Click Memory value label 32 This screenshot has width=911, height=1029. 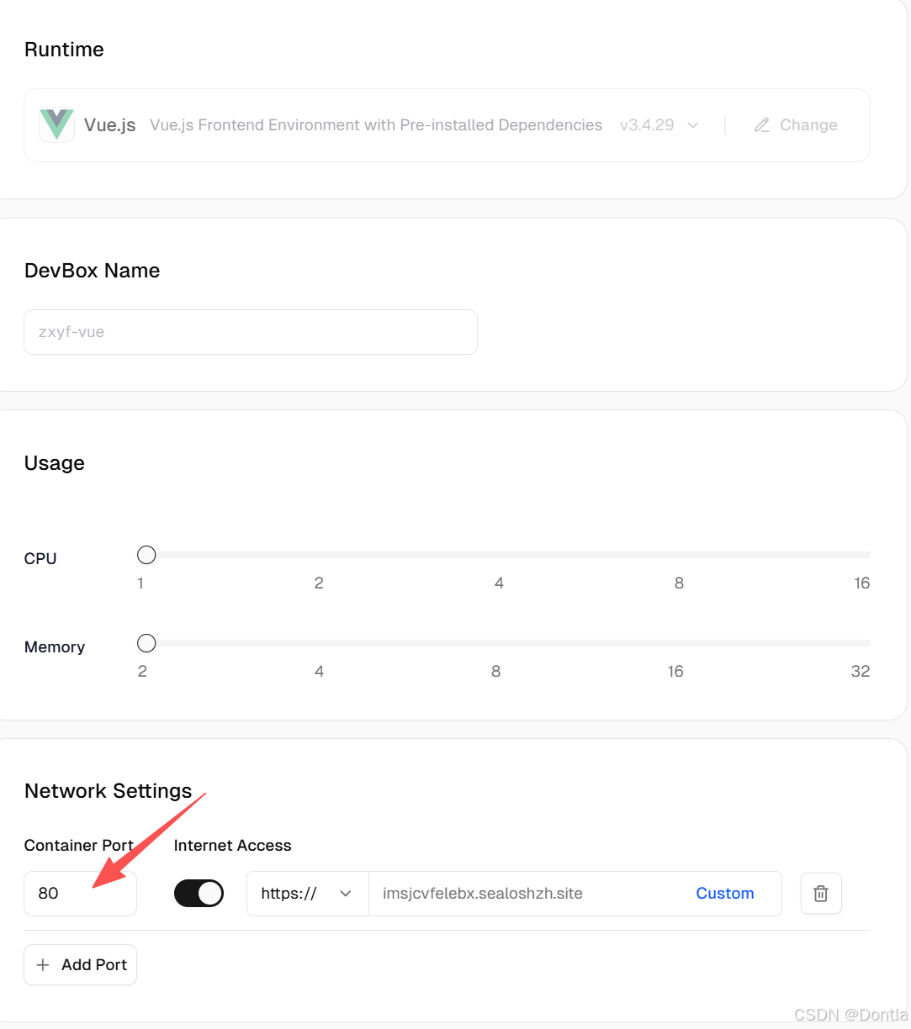tap(860, 672)
